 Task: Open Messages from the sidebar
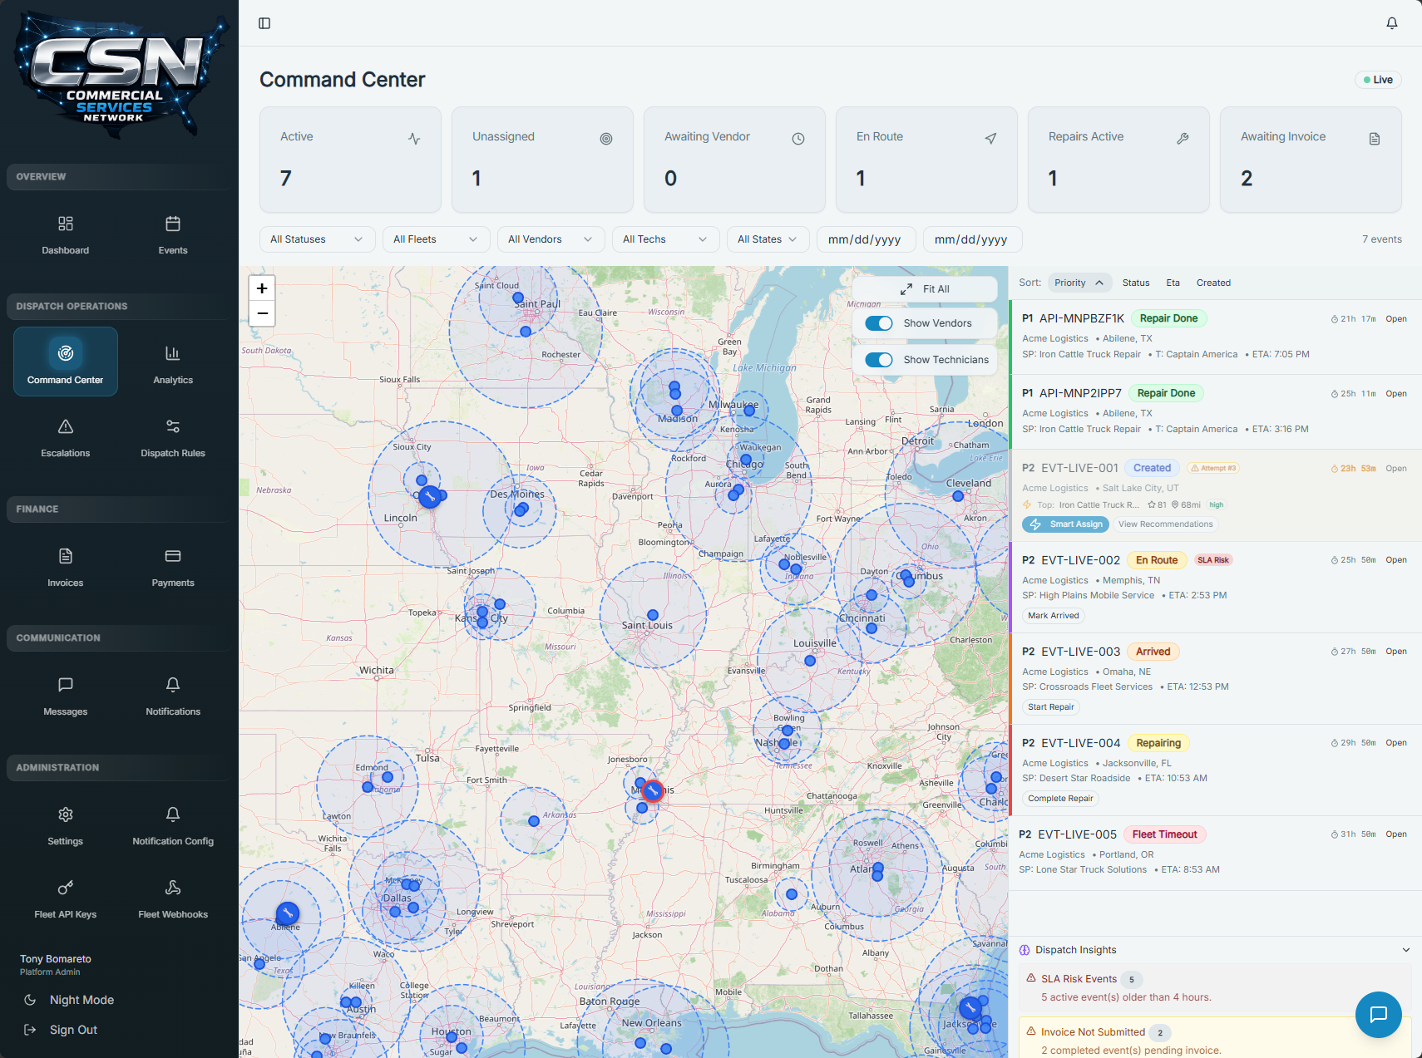coord(66,695)
